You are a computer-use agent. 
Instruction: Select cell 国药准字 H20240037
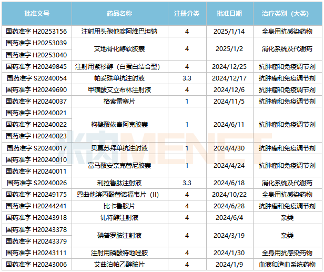pyautogui.click(x=36, y=101)
